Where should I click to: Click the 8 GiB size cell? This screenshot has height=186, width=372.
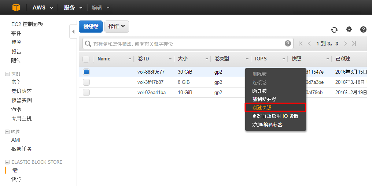184,82
